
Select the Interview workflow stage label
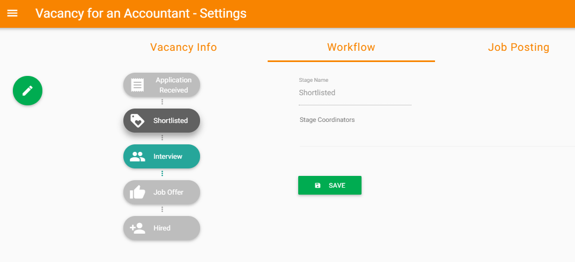168,156
